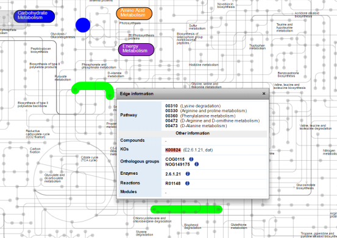Click Pyruvate metabolism map label
Image resolution: width=337 pixels, height=238 pixels.
point(63,78)
